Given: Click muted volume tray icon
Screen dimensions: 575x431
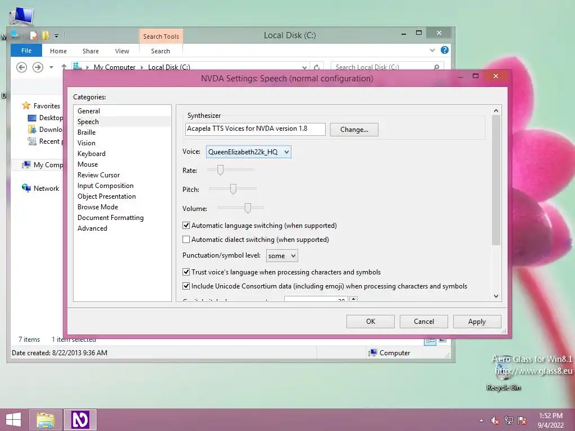Looking at the screenshot, I should pyautogui.click(x=495, y=421).
